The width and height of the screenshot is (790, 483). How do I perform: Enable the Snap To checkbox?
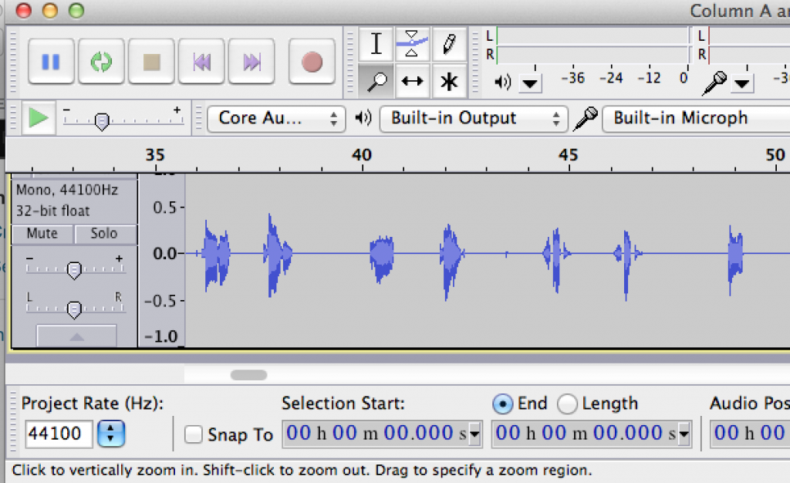(194, 435)
